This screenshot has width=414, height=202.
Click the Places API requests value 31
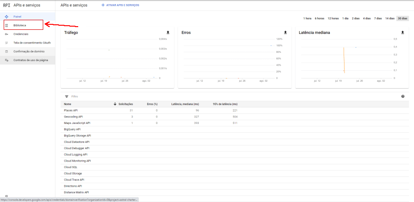(x=131, y=110)
